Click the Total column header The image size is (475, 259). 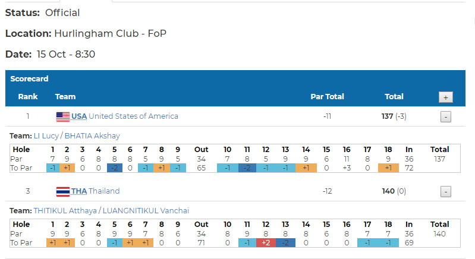(x=394, y=97)
